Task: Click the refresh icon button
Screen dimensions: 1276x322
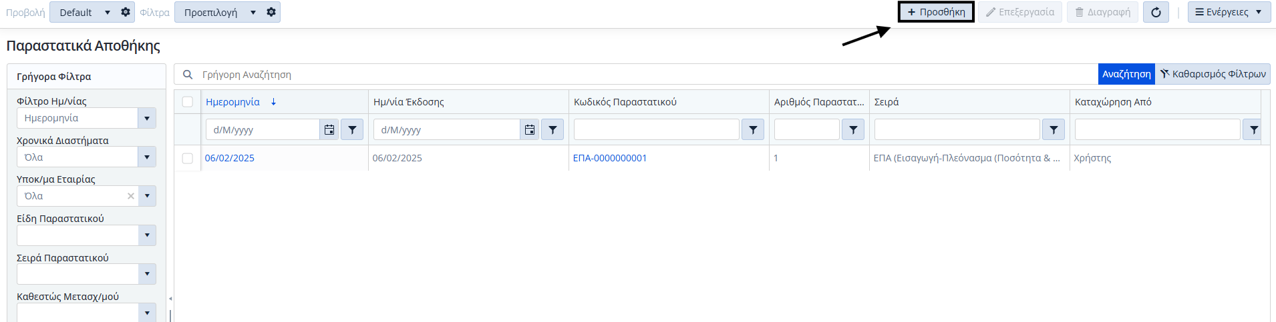Action: tap(1156, 12)
